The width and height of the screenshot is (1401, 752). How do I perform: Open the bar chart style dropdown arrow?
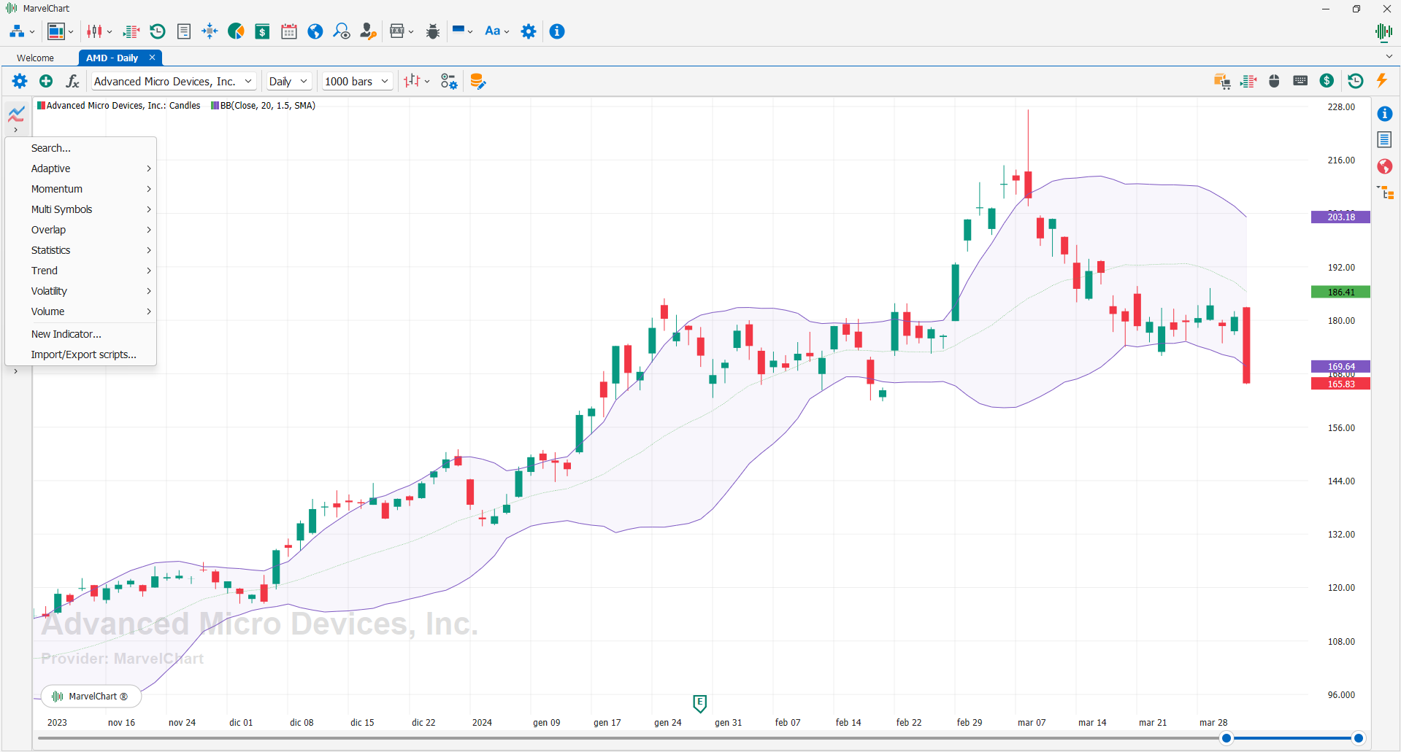[427, 82]
